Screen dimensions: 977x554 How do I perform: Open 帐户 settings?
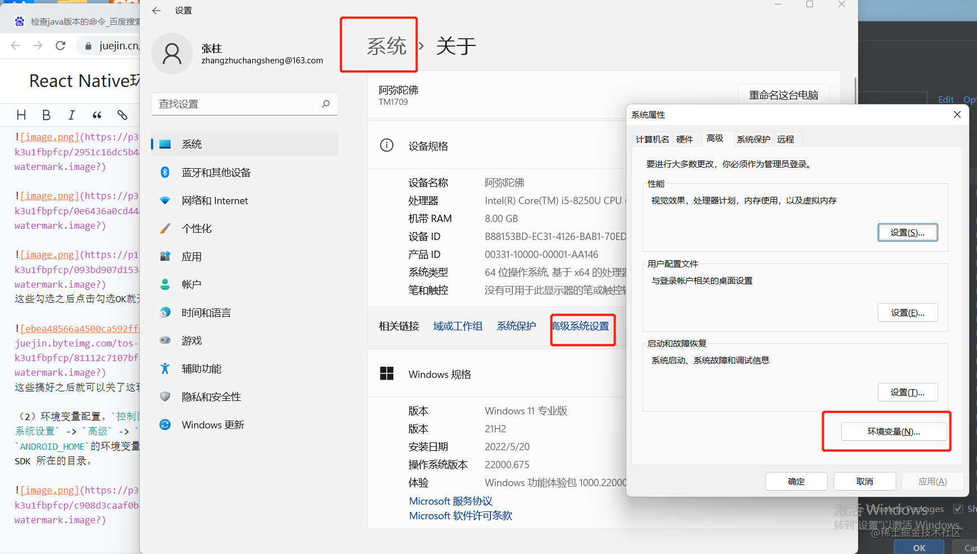click(x=191, y=284)
